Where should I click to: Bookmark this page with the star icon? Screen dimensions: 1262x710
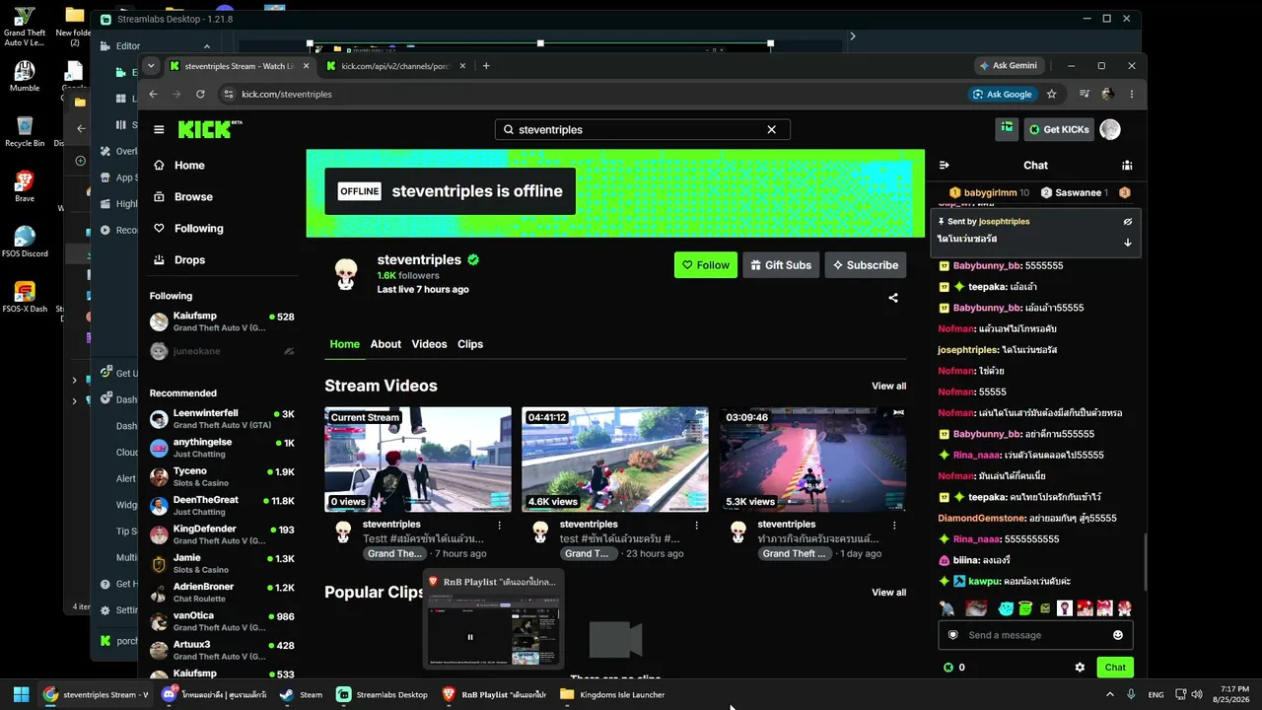(x=1052, y=94)
